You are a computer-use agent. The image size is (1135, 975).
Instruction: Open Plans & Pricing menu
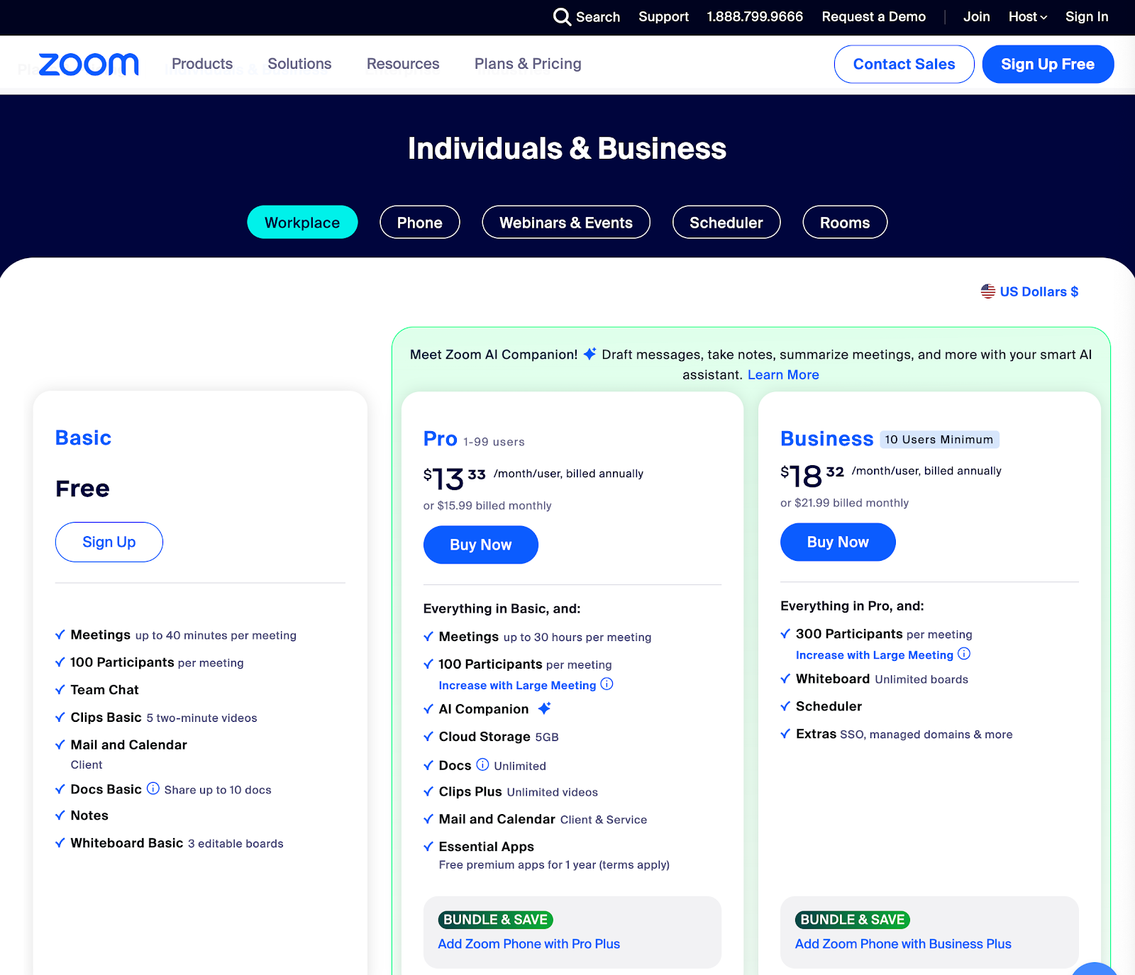point(528,64)
